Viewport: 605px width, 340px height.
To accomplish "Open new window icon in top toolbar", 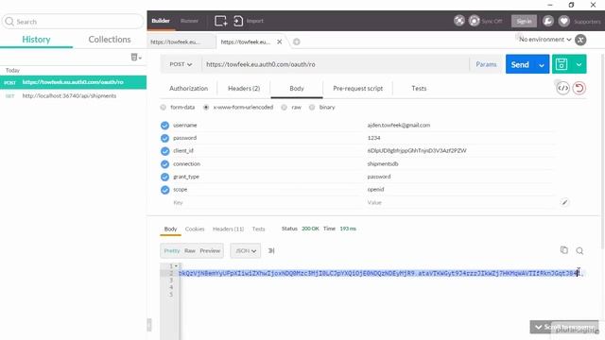I will [x=220, y=21].
